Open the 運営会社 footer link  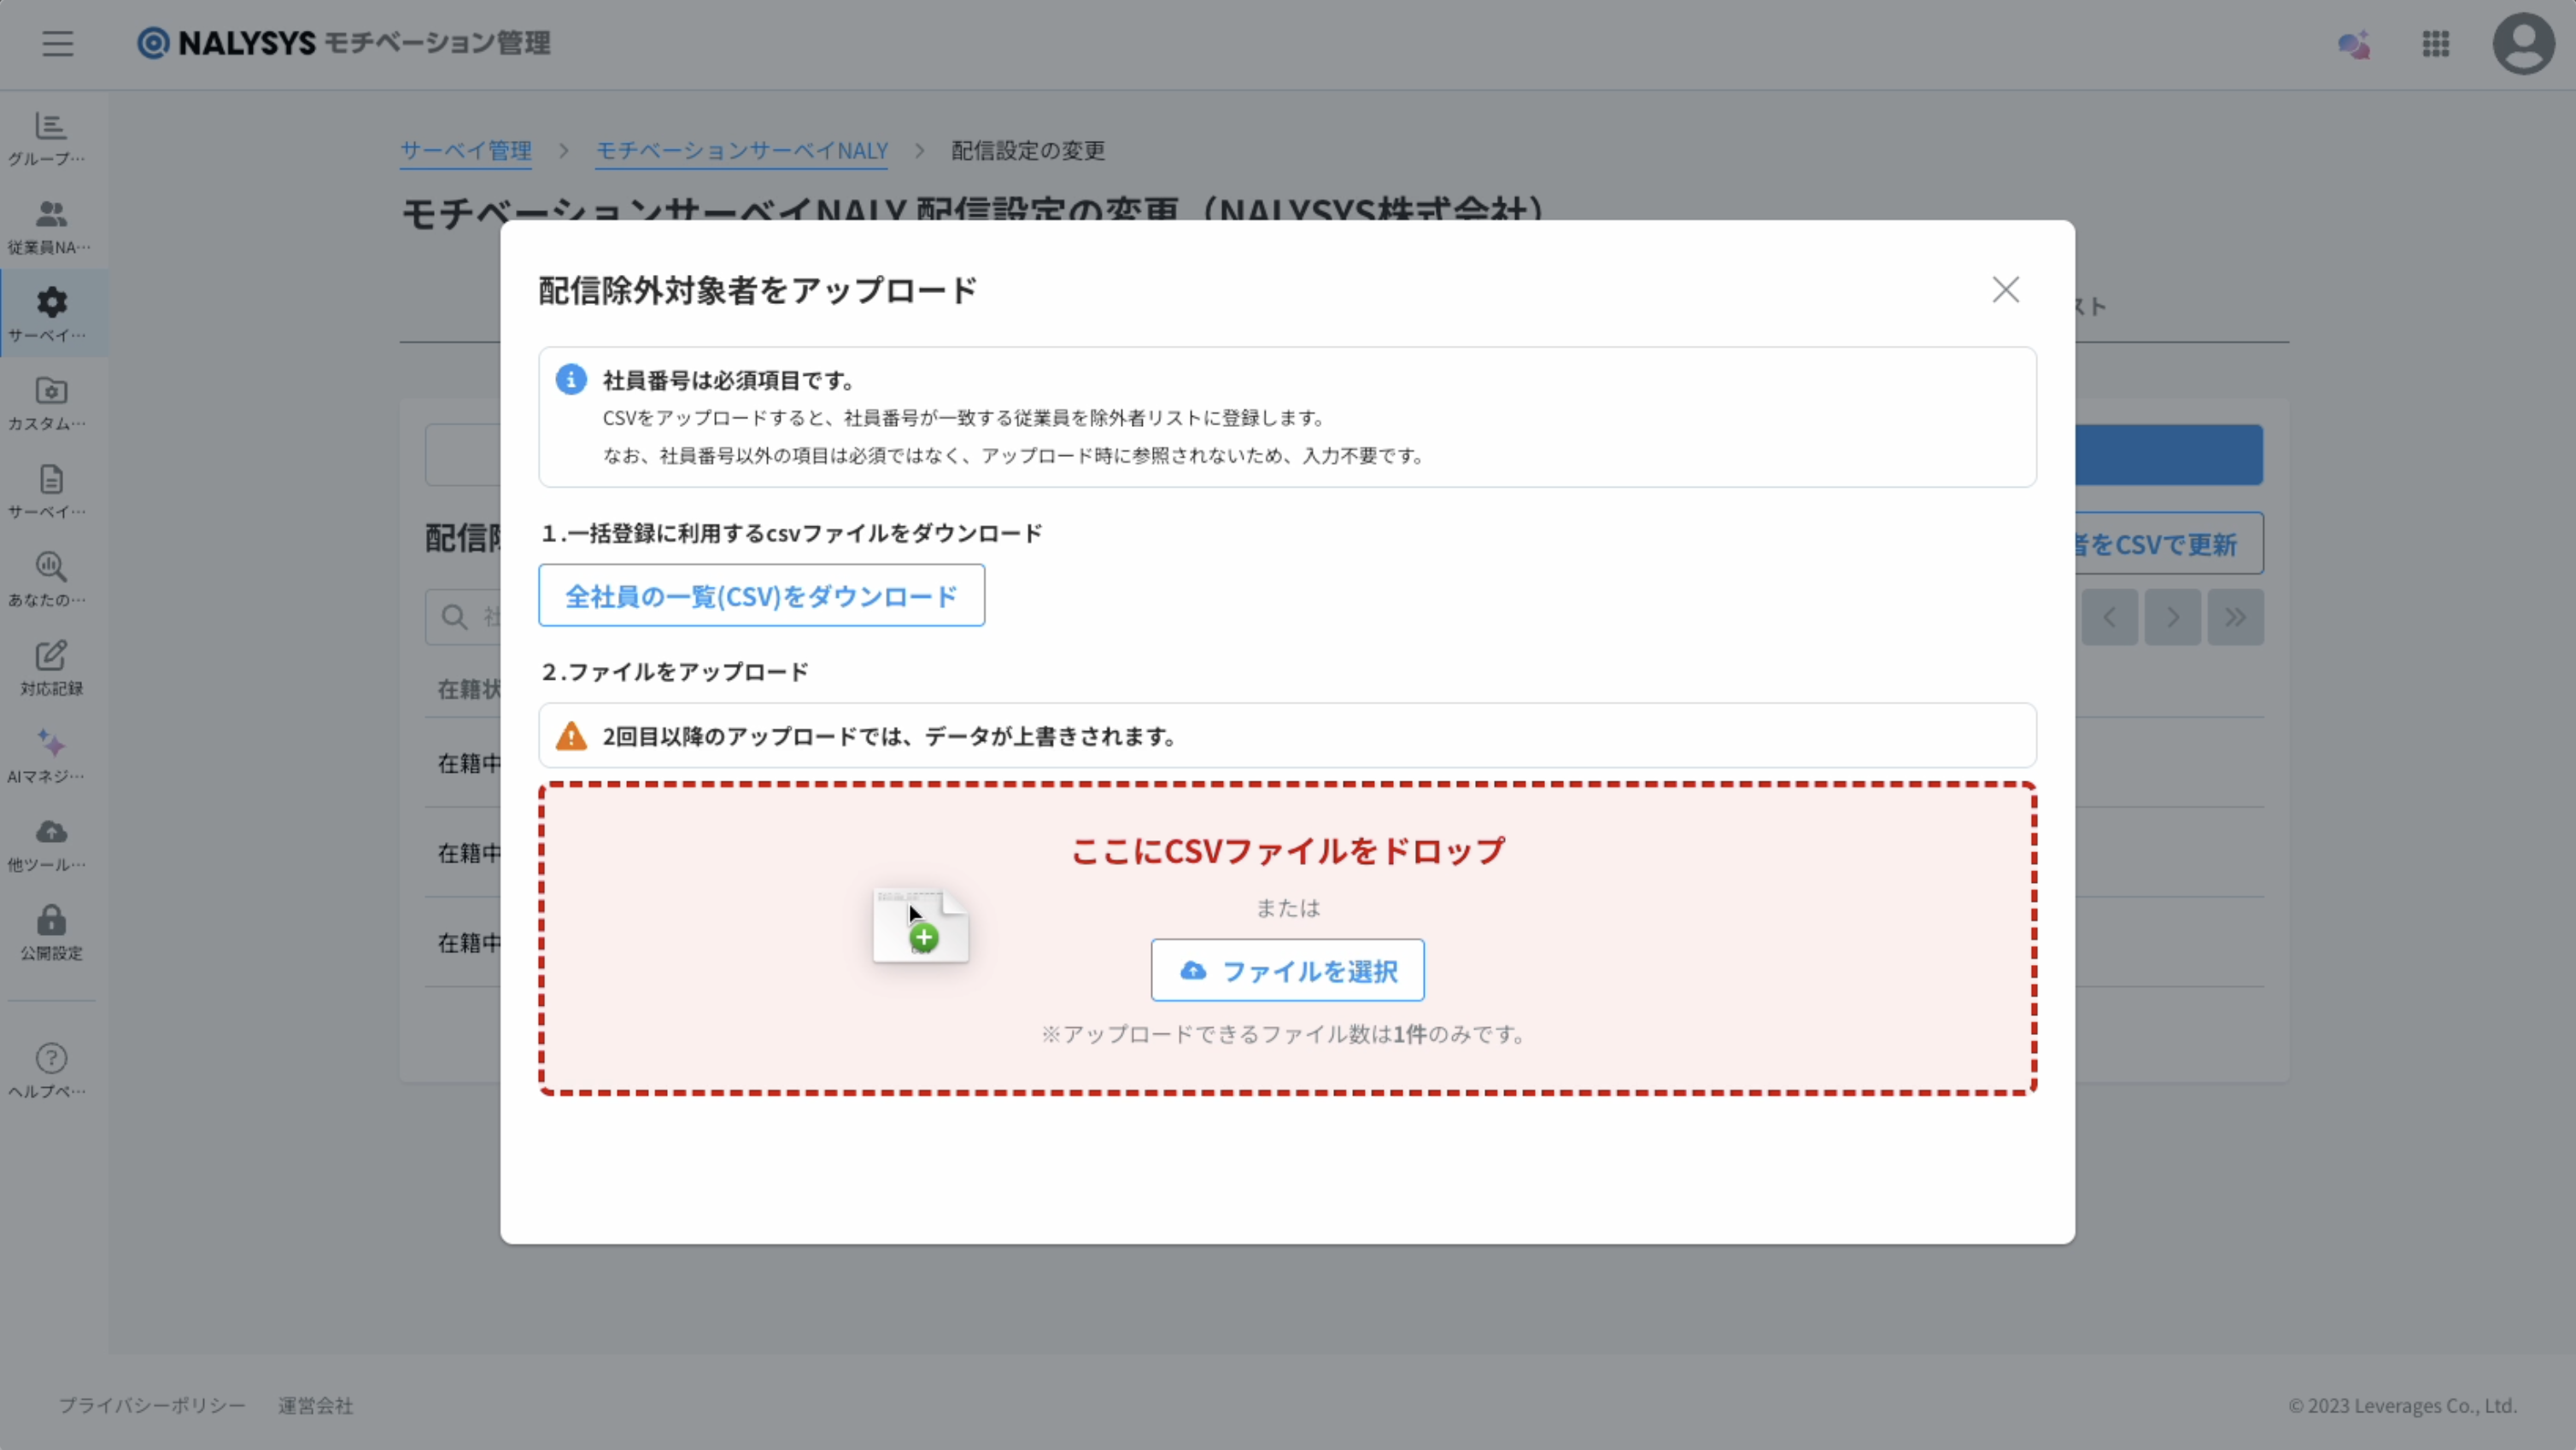click(x=315, y=1405)
